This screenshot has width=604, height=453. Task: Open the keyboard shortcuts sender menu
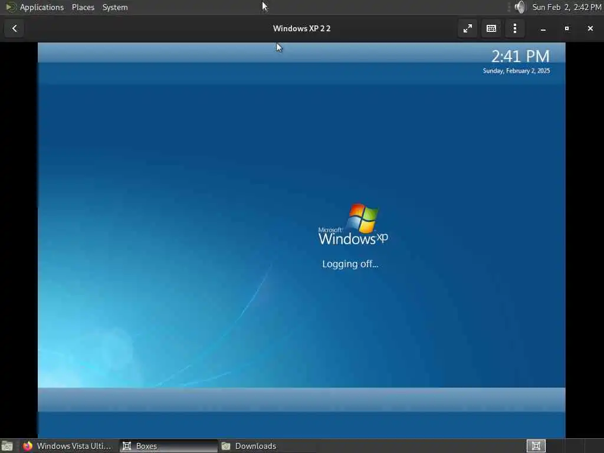[491, 28]
